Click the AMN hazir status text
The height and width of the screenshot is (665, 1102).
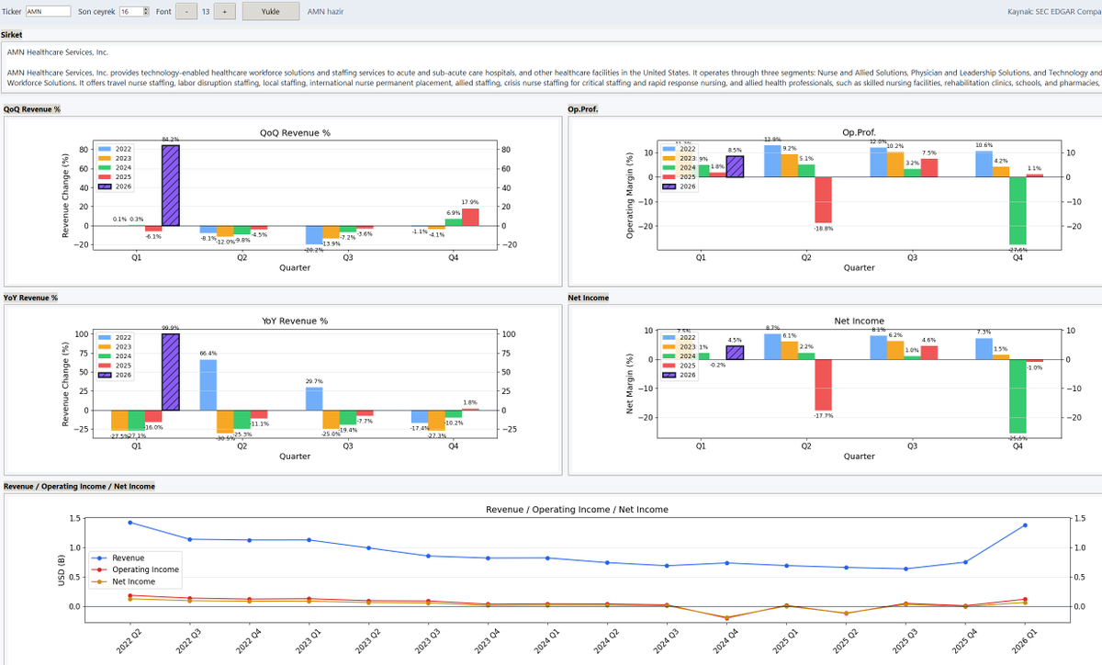click(325, 12)
